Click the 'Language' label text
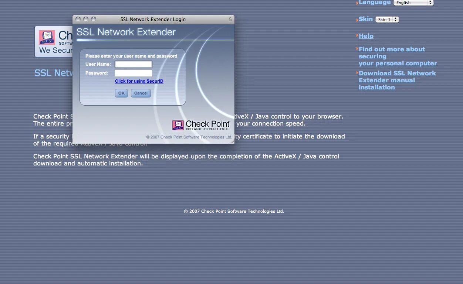Viewport: 463px width, 284px height. [x=375, y=3]
